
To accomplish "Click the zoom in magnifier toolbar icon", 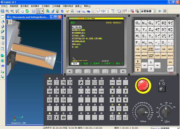I will coord(7,11).
